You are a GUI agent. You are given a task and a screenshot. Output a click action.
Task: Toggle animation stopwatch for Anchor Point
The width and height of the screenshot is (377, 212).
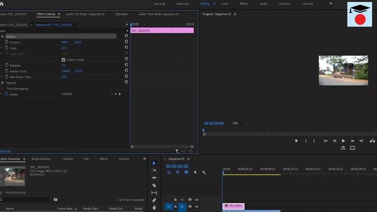click(6, 71)
